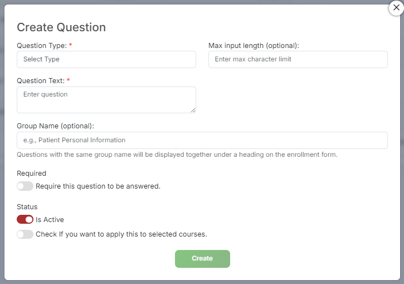The width and height of the screenshot is (404, 284).
Task: Close the Create Question dialog
Action: click(x=396, y=8)
